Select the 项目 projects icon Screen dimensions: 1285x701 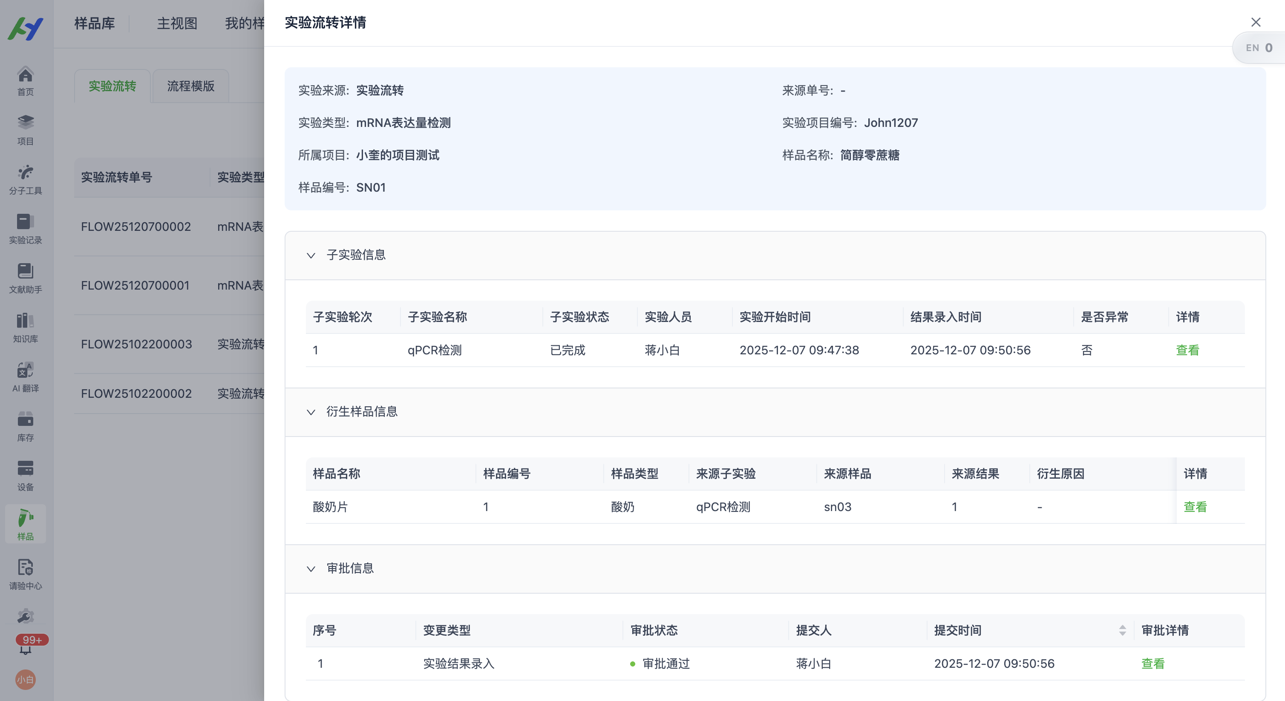[x=26, y=129]
